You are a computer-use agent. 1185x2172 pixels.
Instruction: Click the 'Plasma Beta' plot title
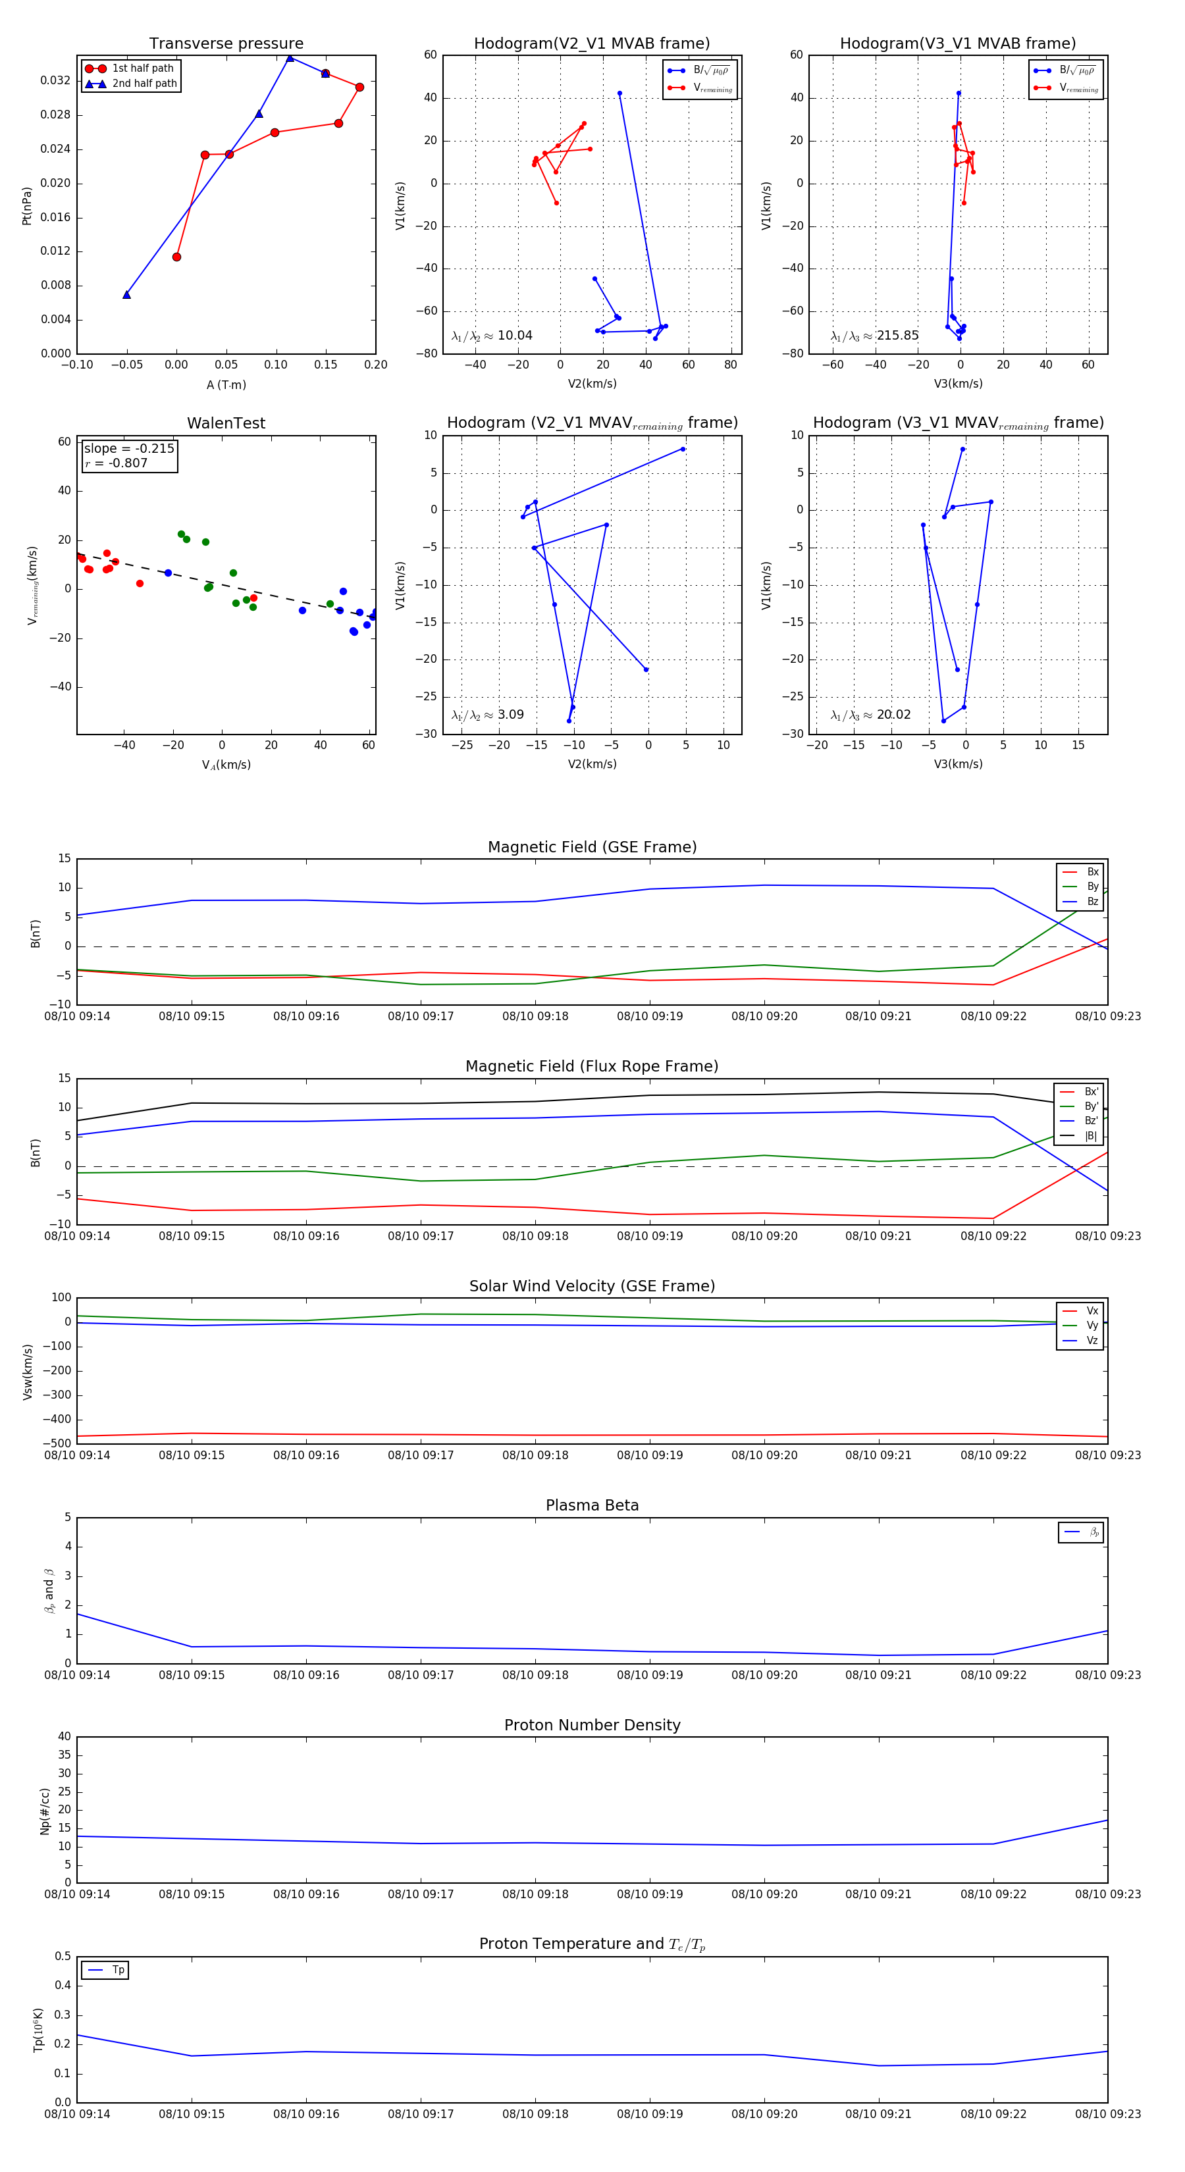(592, 1506)
